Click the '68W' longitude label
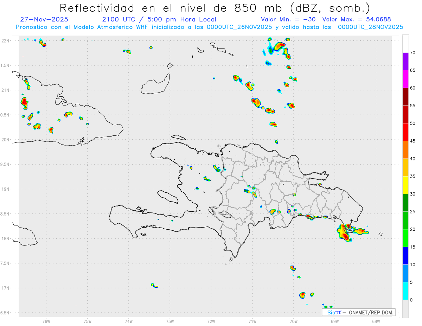Image resolution: width=422 pixels, height=326 pixels. click(x=376, y=321)
